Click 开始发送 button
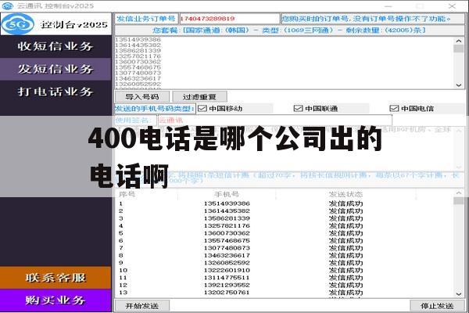The height and width of the screenshot is (313, 469). point(142,306)
